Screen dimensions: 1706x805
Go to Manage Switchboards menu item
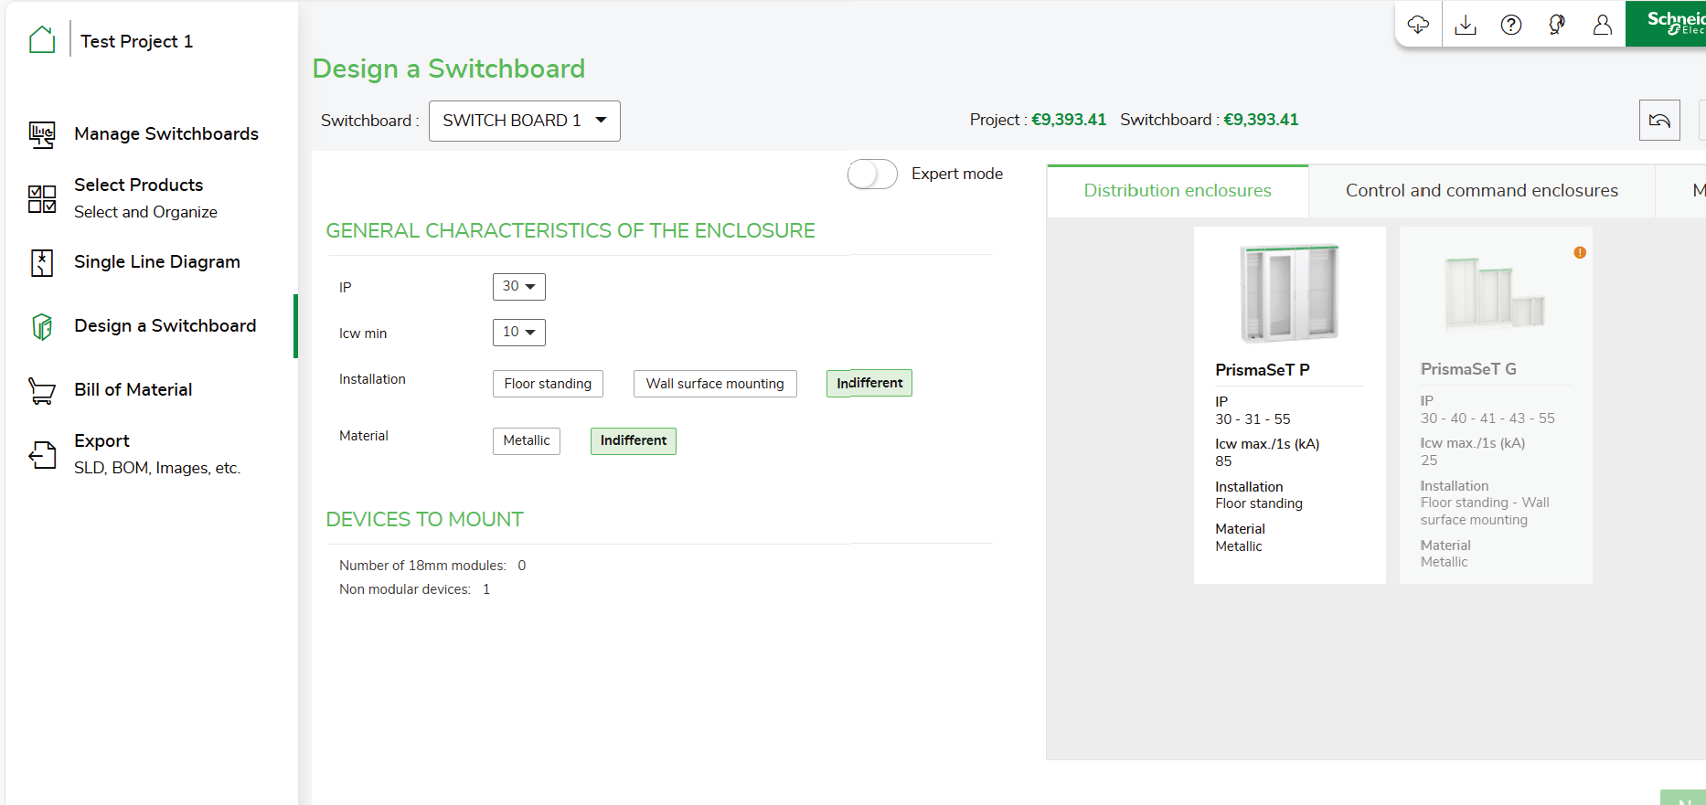(x=166, y=134)
